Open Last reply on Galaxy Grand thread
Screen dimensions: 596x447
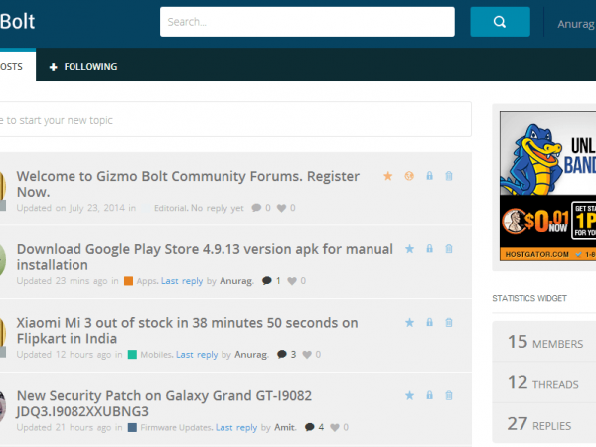pos(236,427)
